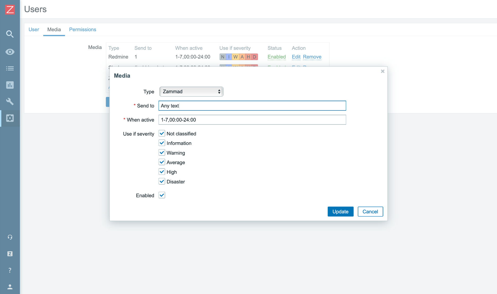Open the Reports chart icon menu
Image resolution: width=497 pixels, height=294 pixels.
pos(10,85)
